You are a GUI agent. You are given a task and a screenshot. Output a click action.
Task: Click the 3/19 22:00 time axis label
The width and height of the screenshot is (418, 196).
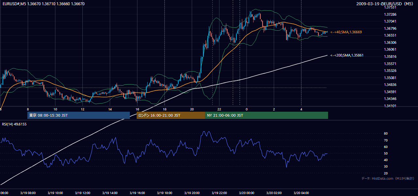[219, 193]
